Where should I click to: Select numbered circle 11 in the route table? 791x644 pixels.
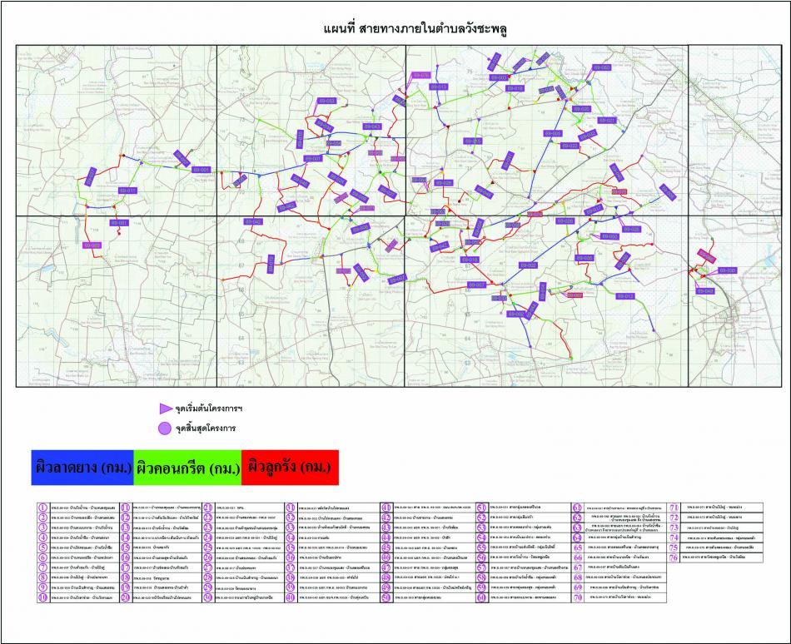[125, 507]
